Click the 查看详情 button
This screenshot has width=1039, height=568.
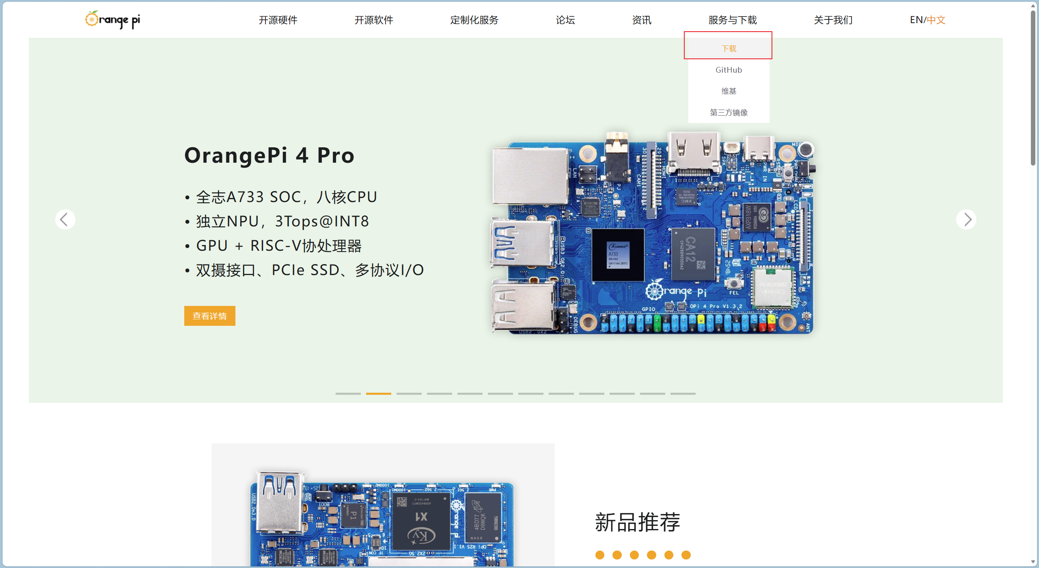(x=209, y=316)
